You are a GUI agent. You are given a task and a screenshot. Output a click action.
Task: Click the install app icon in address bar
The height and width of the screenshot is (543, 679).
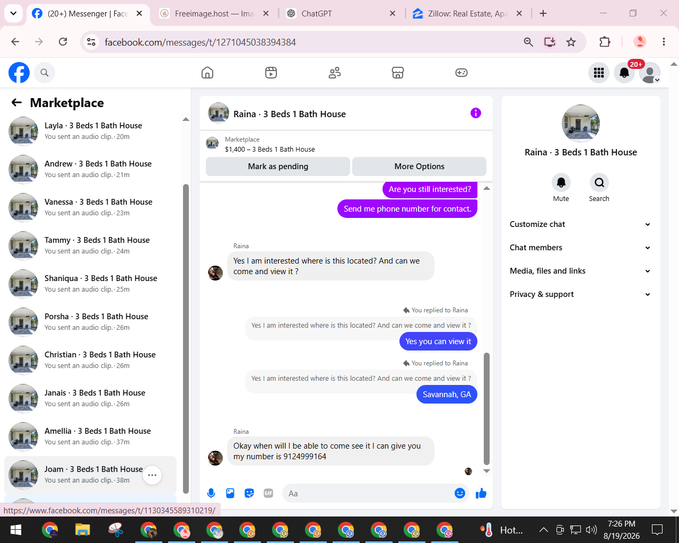coord(550,42)
